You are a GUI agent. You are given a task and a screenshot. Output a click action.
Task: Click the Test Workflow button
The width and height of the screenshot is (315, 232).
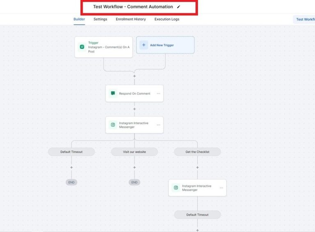click(305, 19)
